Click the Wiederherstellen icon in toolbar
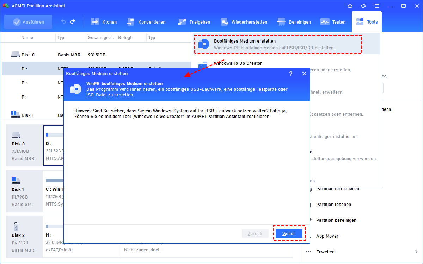 (225, 22)
